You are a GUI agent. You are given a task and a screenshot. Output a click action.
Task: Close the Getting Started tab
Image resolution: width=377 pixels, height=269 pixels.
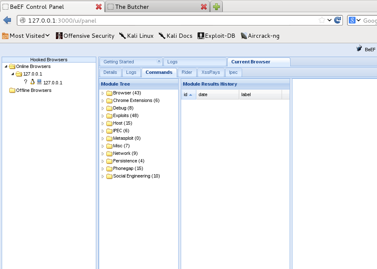pyautogui.click(x=159, y=61)
